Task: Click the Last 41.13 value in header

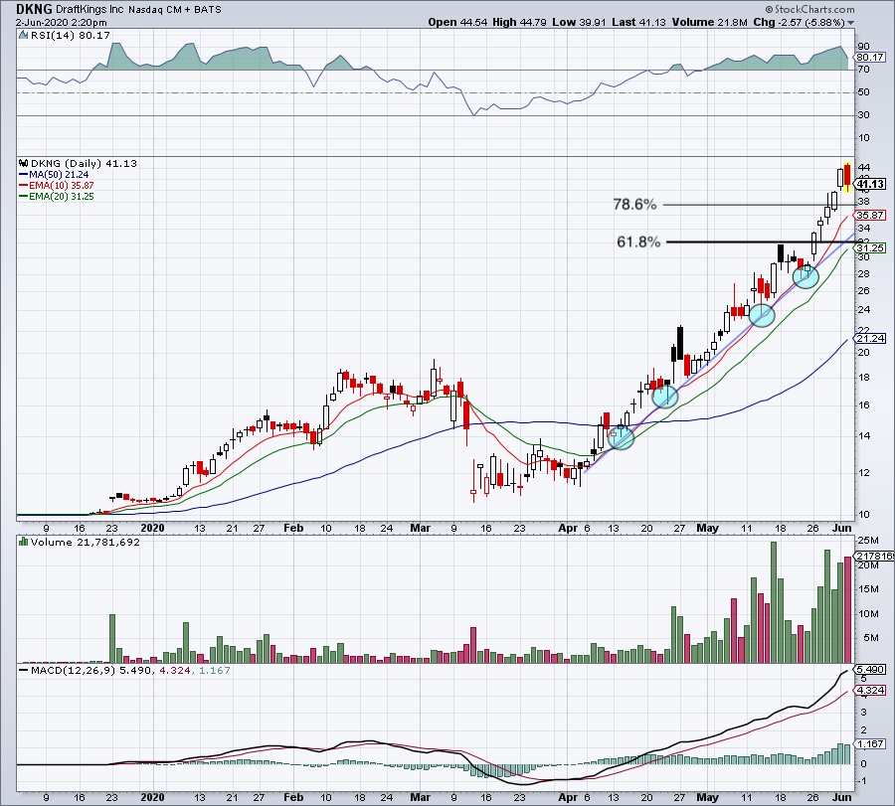Action: coord(638,22)
